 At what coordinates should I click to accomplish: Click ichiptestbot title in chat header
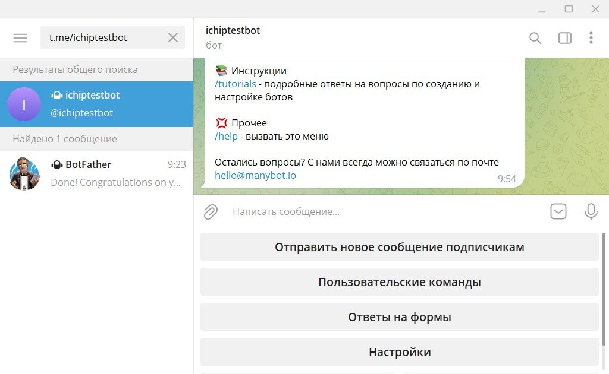point(233,30)
